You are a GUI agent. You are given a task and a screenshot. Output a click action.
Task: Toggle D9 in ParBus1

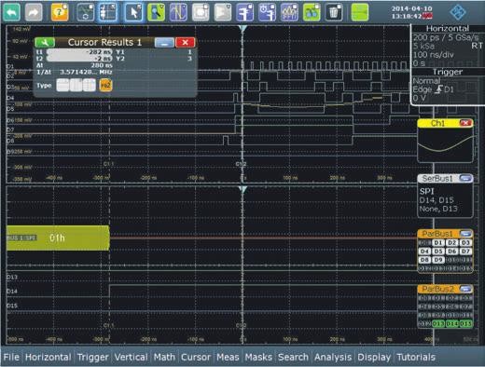[x=438, y=260]
